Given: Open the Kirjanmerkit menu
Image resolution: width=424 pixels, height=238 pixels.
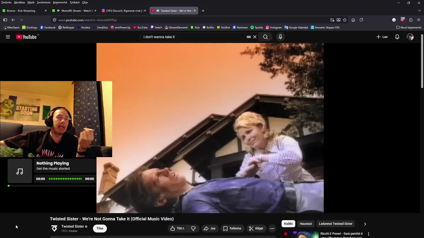Looking at the screenshot, I should [60, 2].
